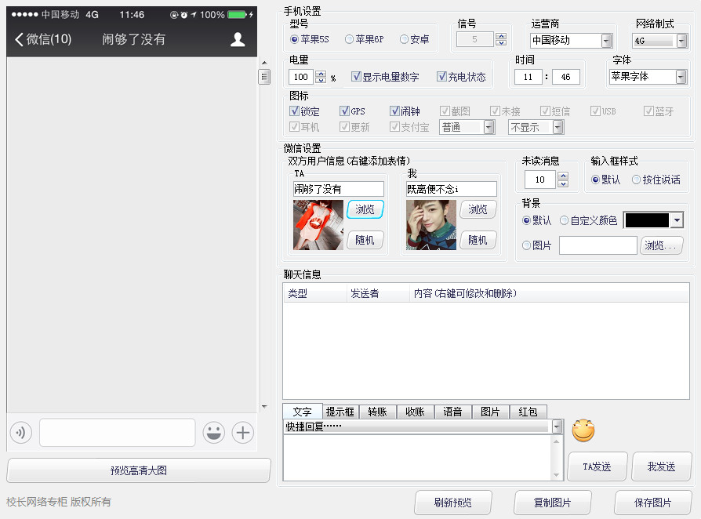Choose the 按住说话 input style option
This screenshot has width=701, height=519.
636,180
